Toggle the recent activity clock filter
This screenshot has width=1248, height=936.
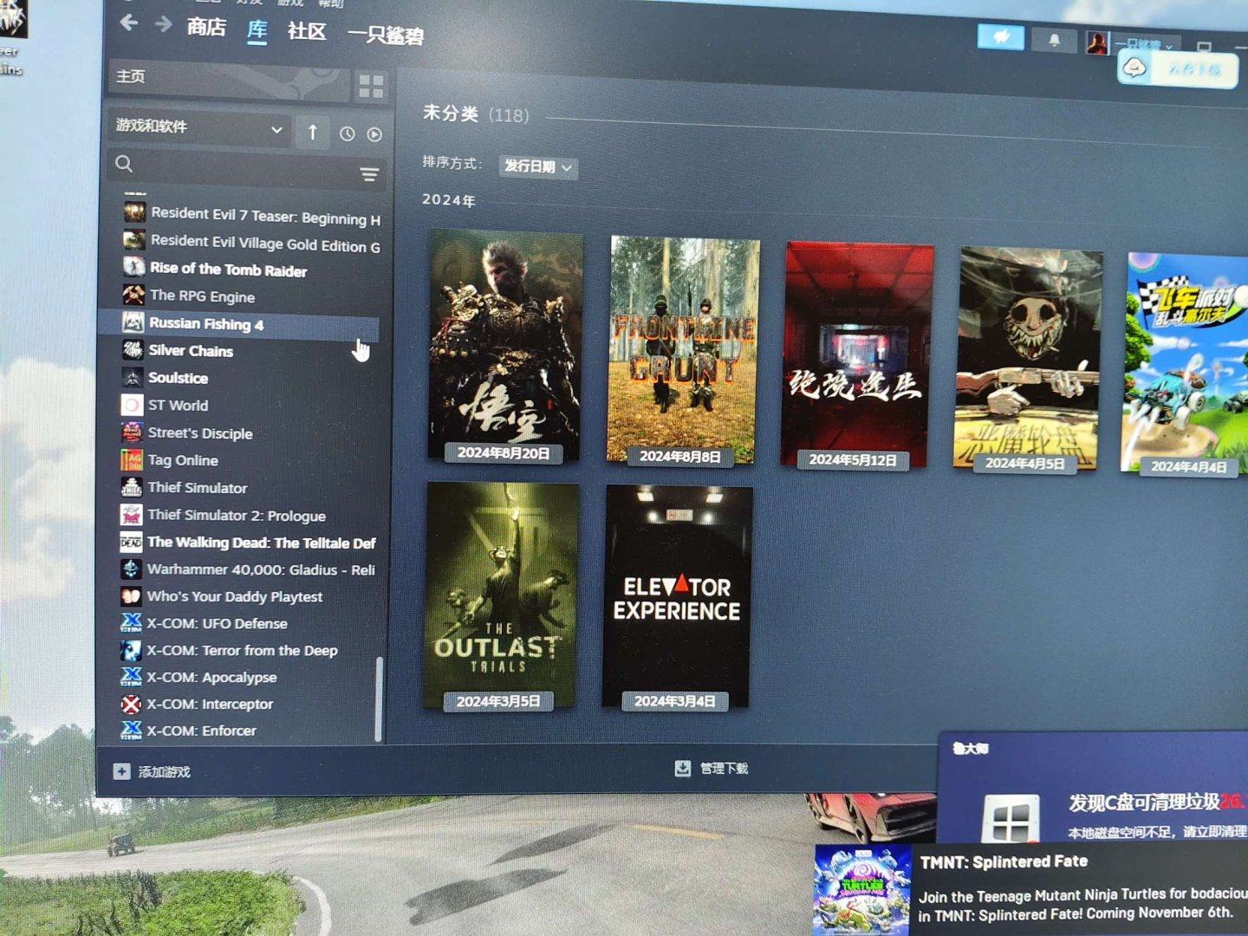(x=347, y=134)
